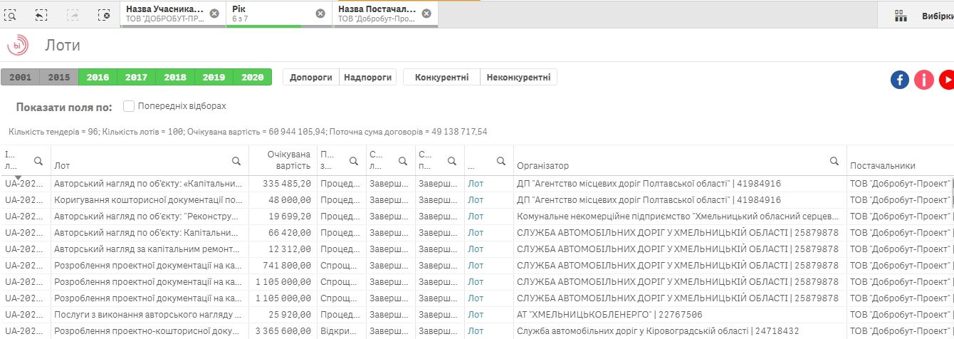Screen dimensions: 954x339
Task: Search the Лот column
Action: [236, 160]
